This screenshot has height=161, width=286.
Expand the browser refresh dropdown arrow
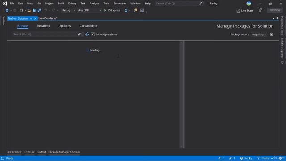[130, 10]
